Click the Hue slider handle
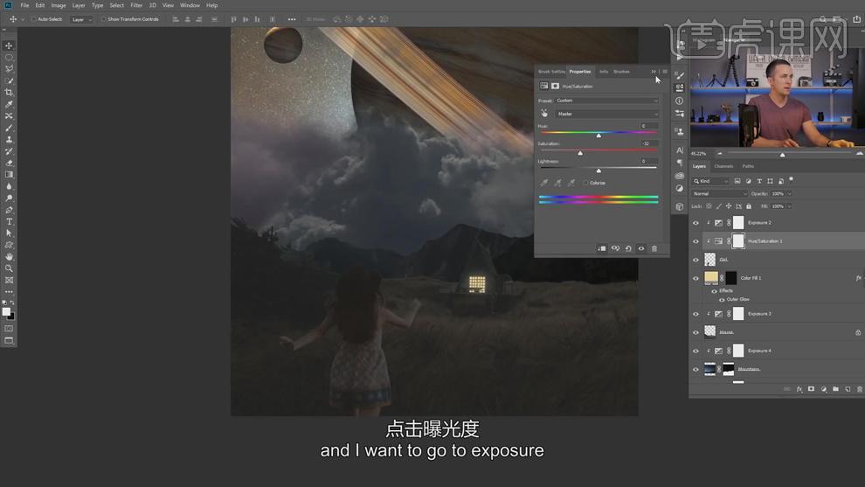 click(599, 136)
